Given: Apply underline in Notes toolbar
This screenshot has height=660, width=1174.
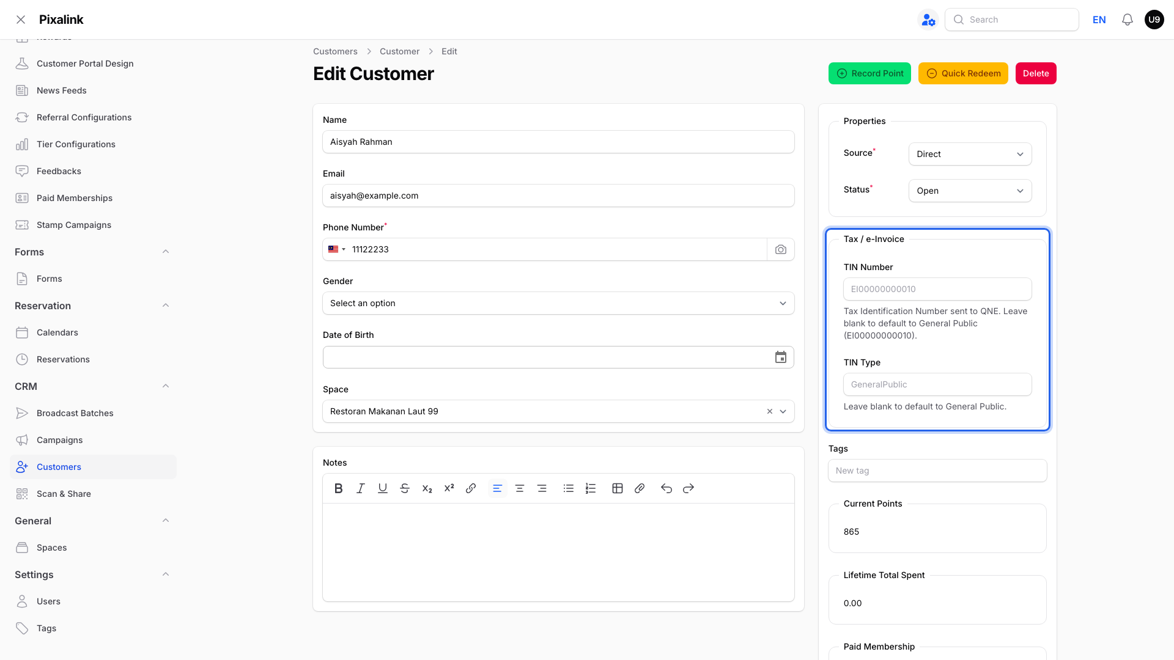Looking at the screenshot, I should pyautogui.click(x=383, y=488).
